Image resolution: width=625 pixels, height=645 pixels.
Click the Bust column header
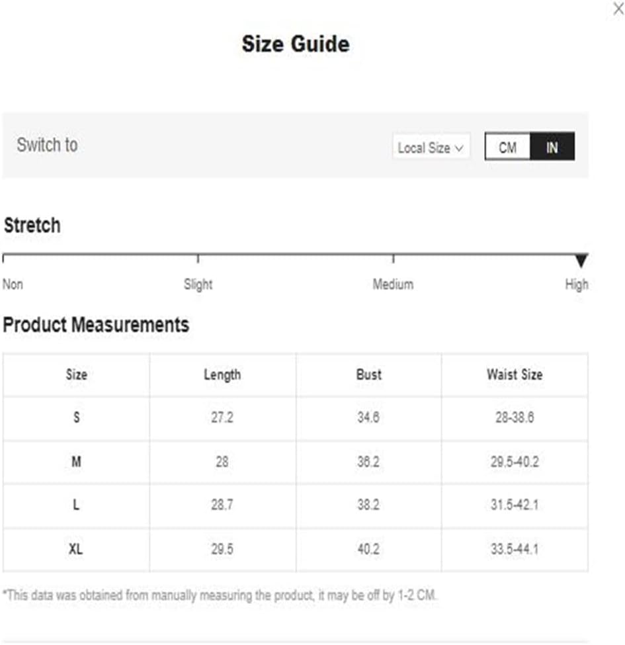(x=368, y=374)
